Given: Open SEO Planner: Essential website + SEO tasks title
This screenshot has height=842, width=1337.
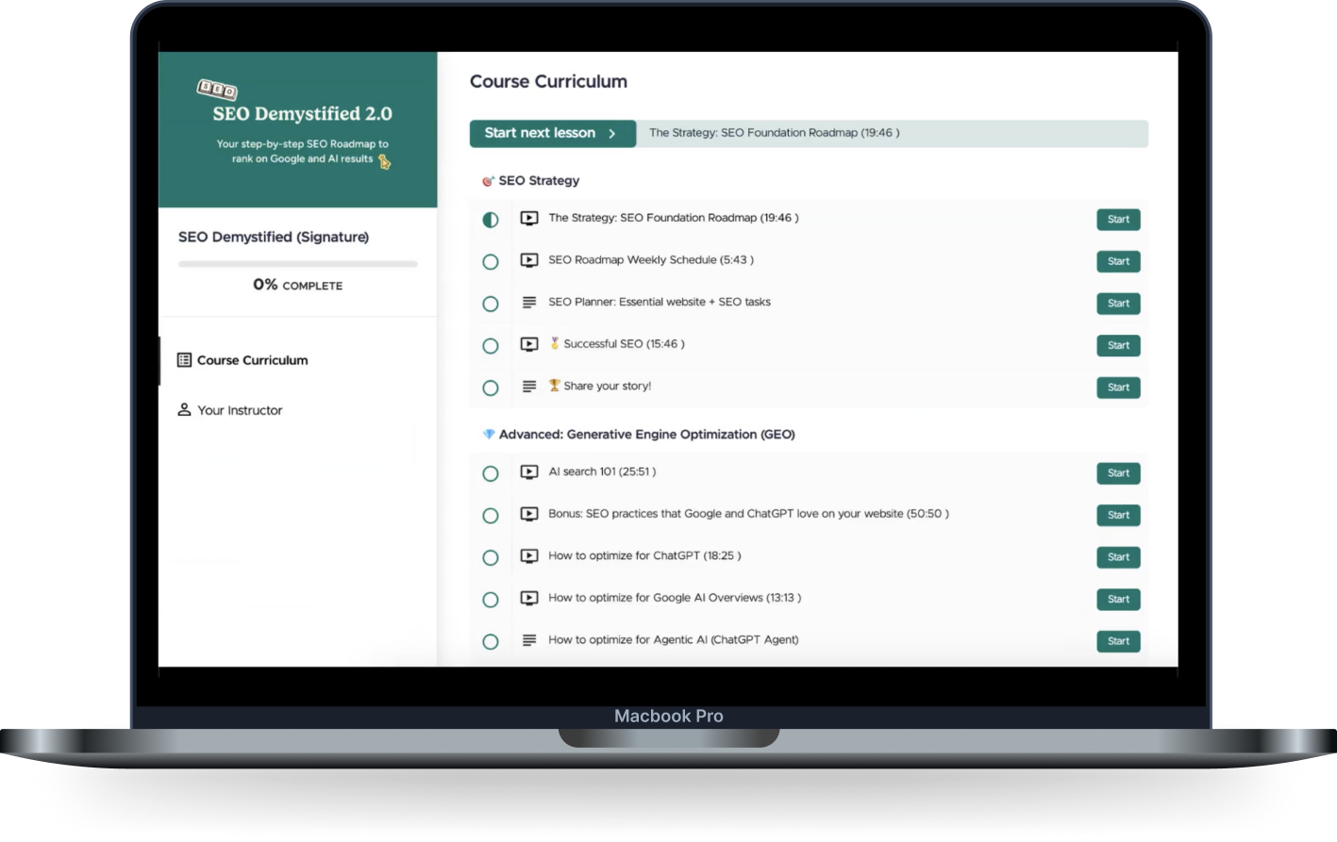Looking at the screenshot, I should tap(660, 302).
